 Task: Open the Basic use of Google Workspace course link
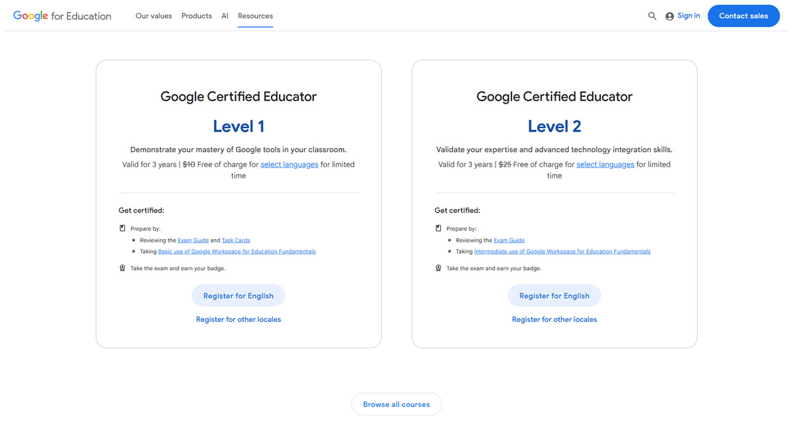(x=237, y=251)
